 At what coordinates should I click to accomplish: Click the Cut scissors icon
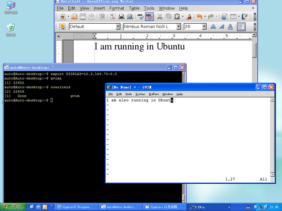tap(160, 17)
